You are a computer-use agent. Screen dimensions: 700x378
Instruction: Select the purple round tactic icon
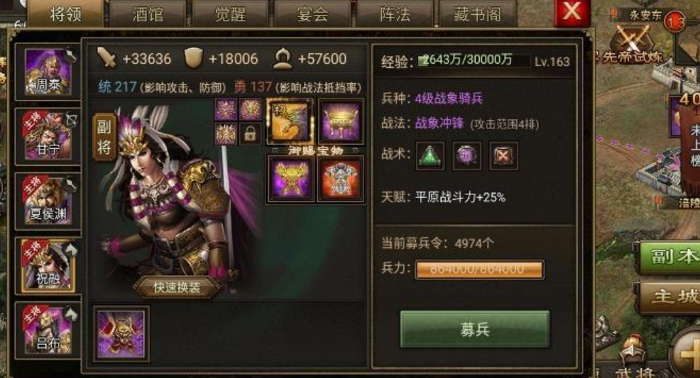point(466,155)
